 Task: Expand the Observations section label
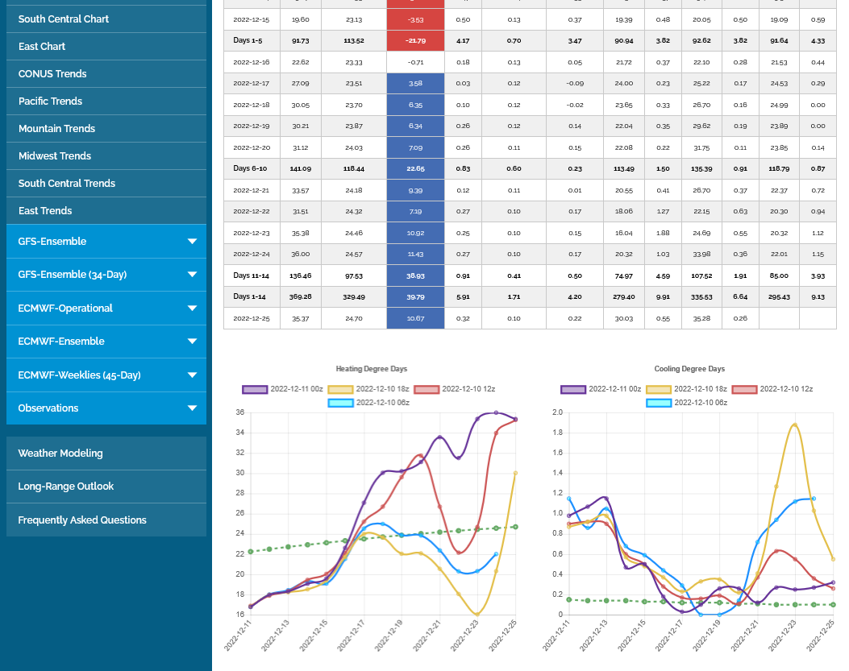tap(48, 408)
